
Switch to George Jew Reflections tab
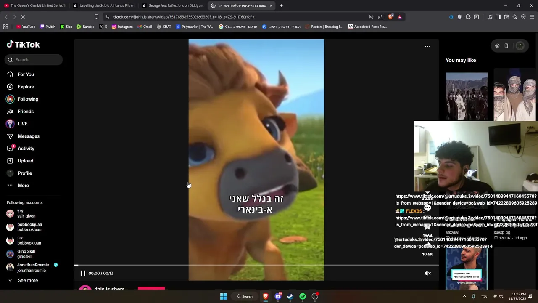[x=172, y=5]
